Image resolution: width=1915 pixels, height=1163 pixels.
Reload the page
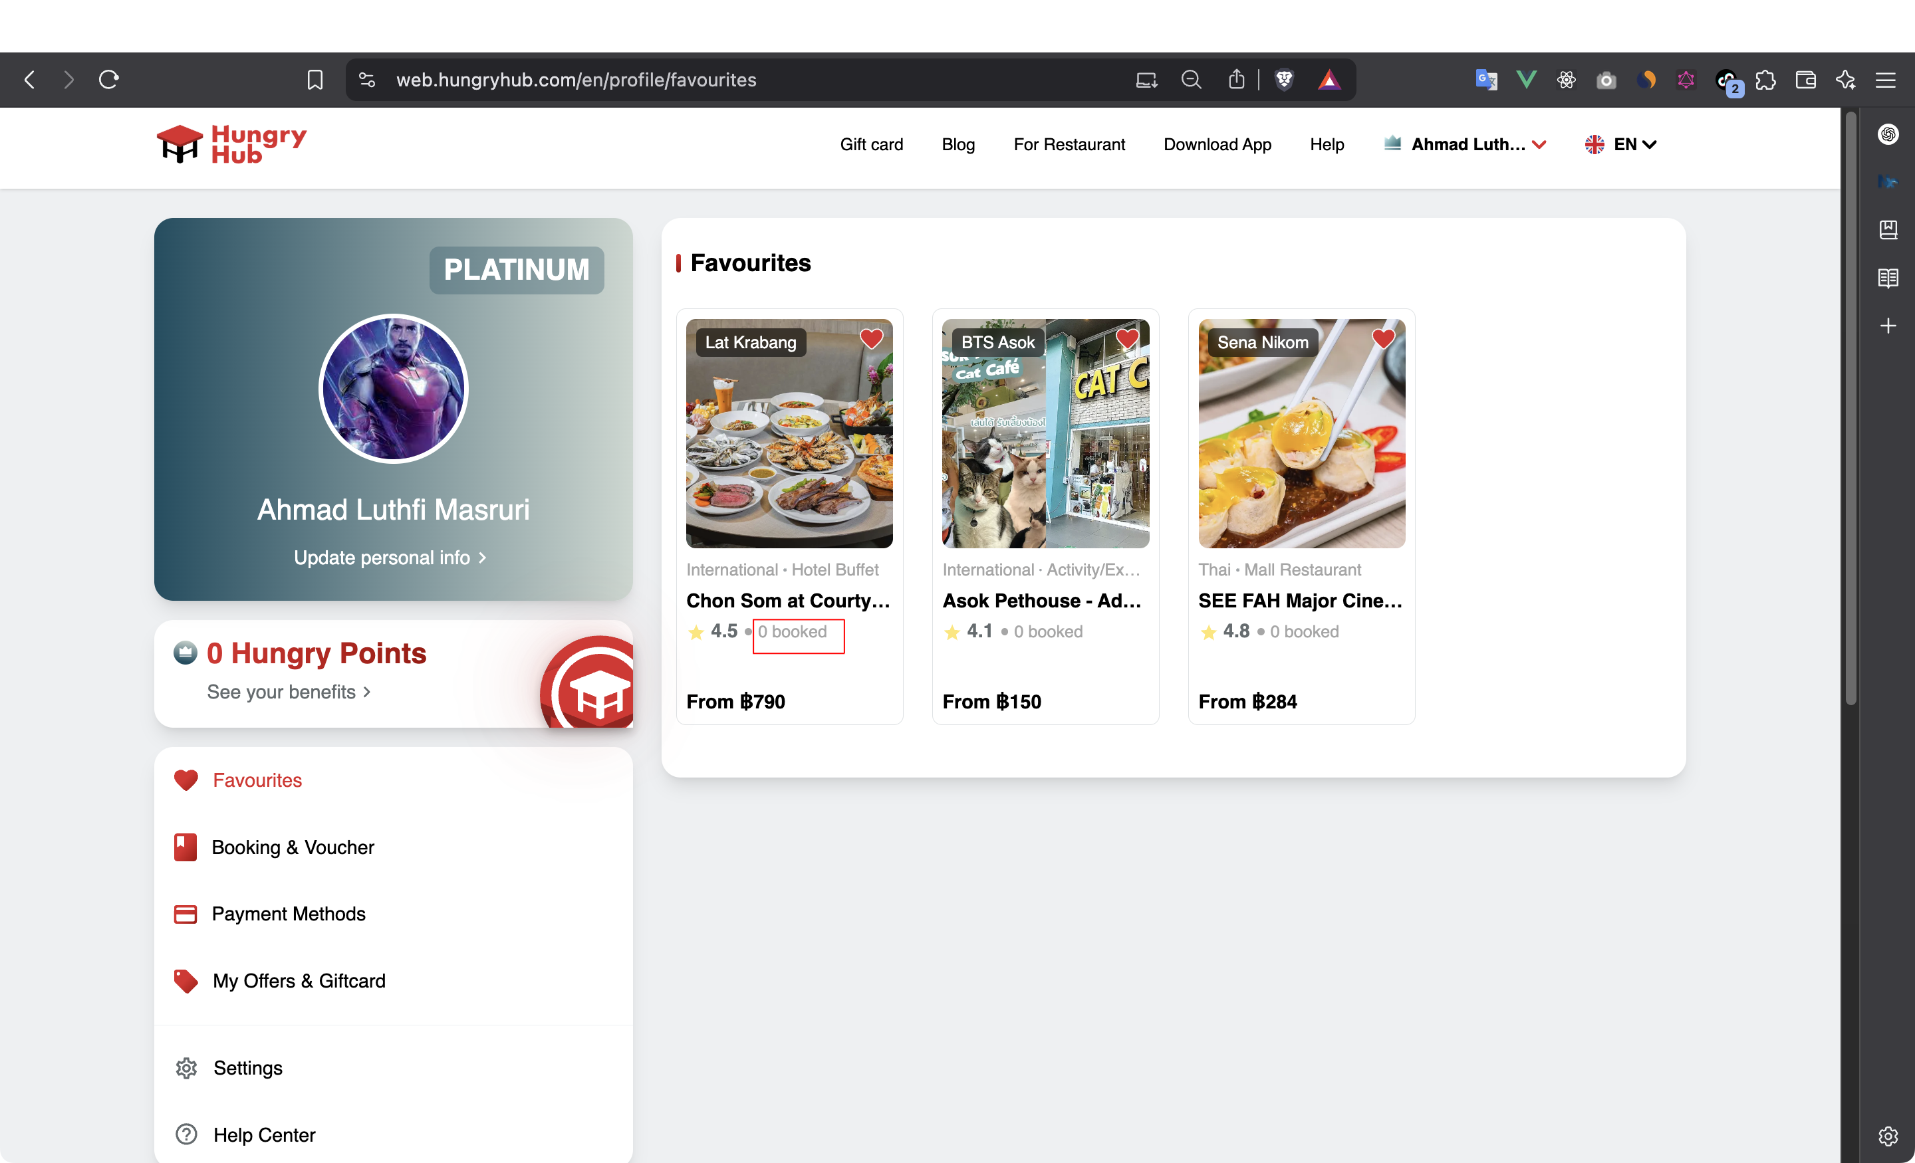click(x=109, y=80)
